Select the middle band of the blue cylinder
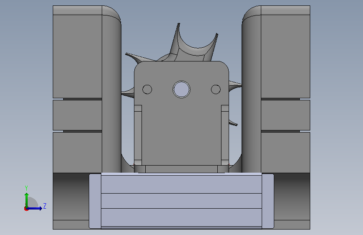Viewport: 363px width, 235px height. pos(182,201)
